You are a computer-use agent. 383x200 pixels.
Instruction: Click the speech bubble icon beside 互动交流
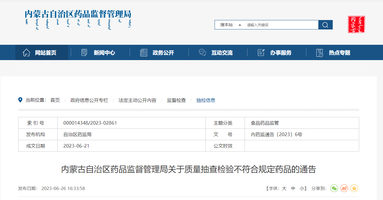(203, 53)
